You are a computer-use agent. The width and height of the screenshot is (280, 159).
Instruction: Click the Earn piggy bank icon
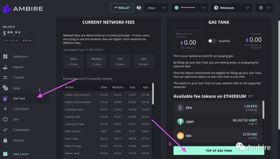(5, 119)
